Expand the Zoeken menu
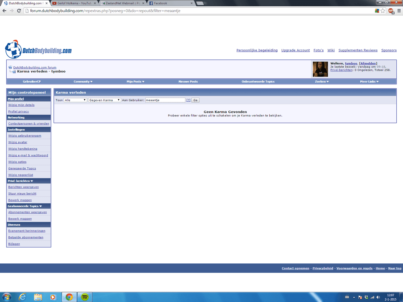 (322, 82)
